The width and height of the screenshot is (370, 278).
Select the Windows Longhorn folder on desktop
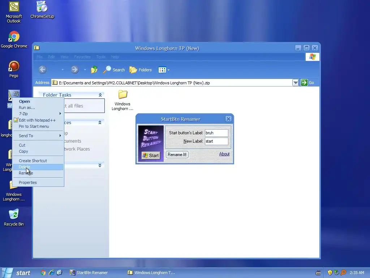click(14, 191)
